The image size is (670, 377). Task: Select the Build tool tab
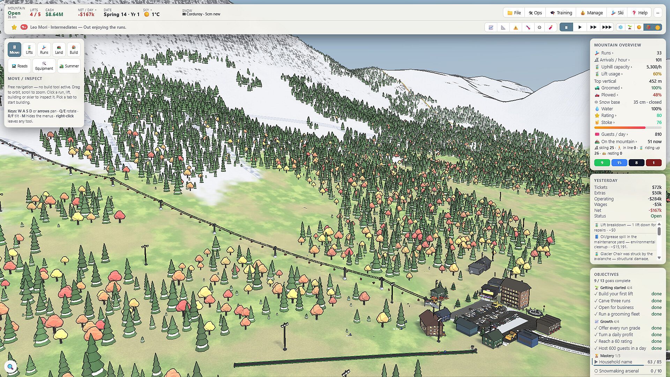(x=74, y=50)
